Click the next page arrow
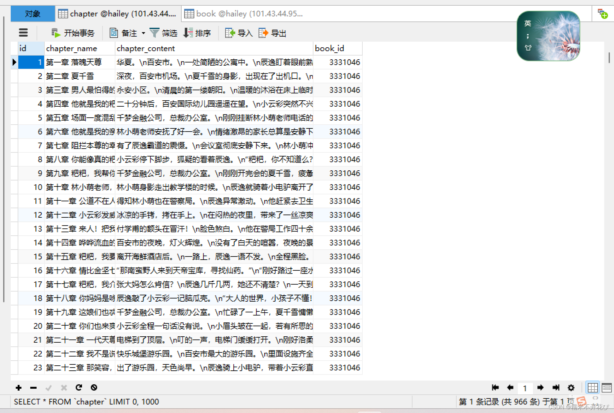 pos(540,387)
